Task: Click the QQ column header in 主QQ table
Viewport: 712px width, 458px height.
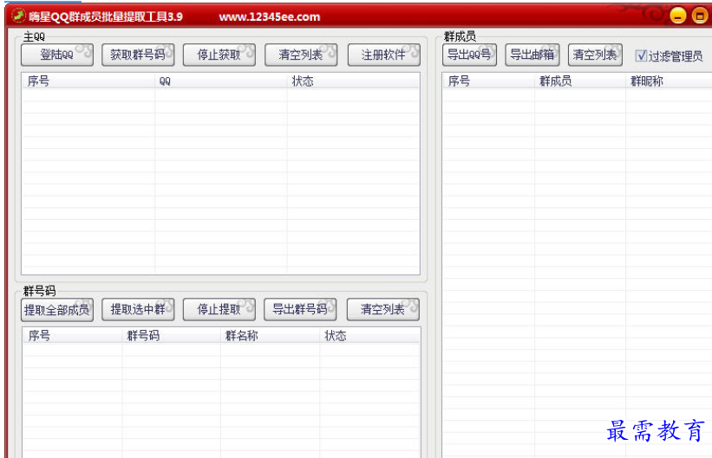Action: tap(221, 81)
